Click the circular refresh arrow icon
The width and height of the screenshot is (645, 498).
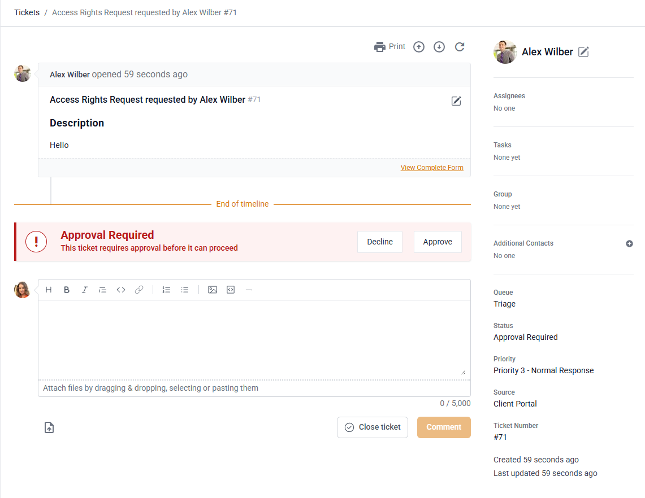460,47
